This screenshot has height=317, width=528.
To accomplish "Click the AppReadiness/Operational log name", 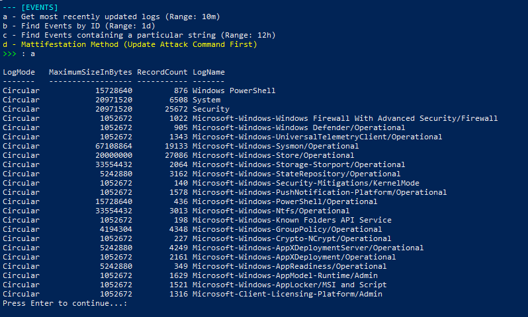I will [x=290, y=266].
